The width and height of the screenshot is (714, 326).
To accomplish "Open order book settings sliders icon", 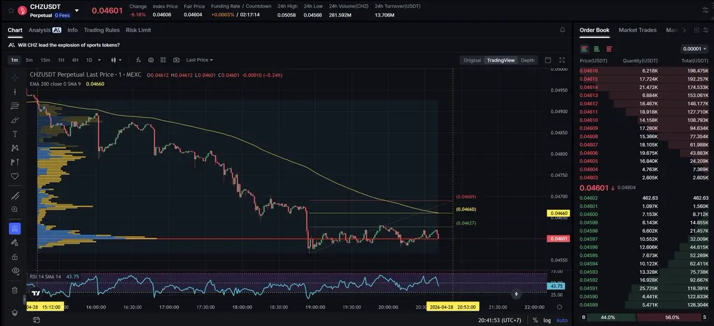I will pyautogui.click(x=704, y=30).
